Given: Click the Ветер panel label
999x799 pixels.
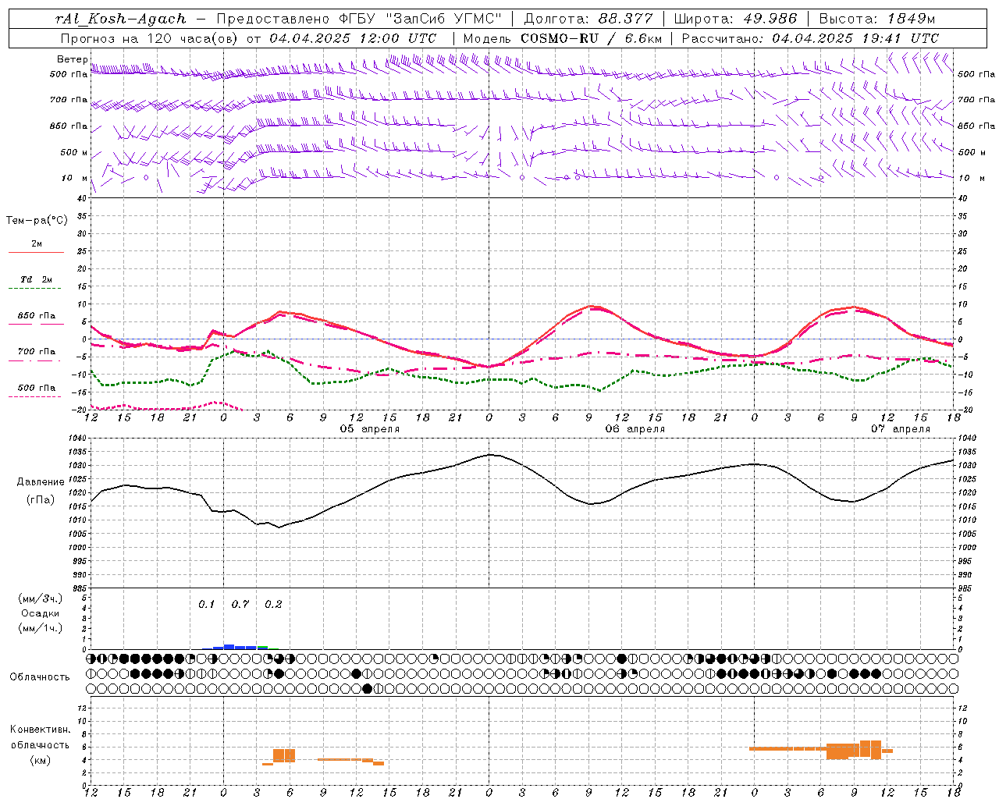Looking at the screenshot, I should [72, 59].
